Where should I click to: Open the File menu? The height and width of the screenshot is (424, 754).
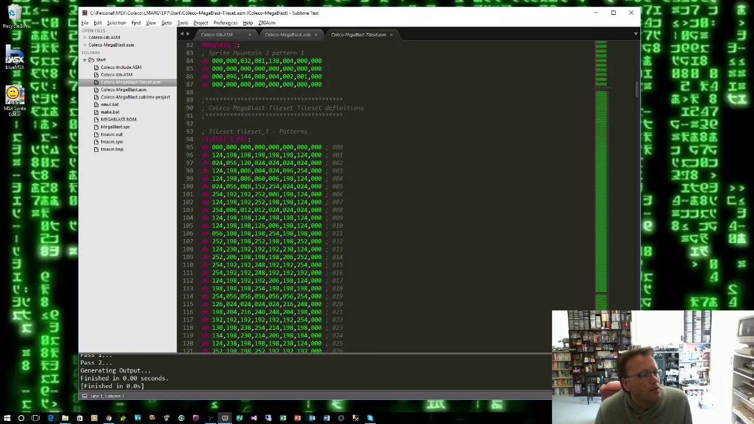pyautogui.click(x=85, y=23)
